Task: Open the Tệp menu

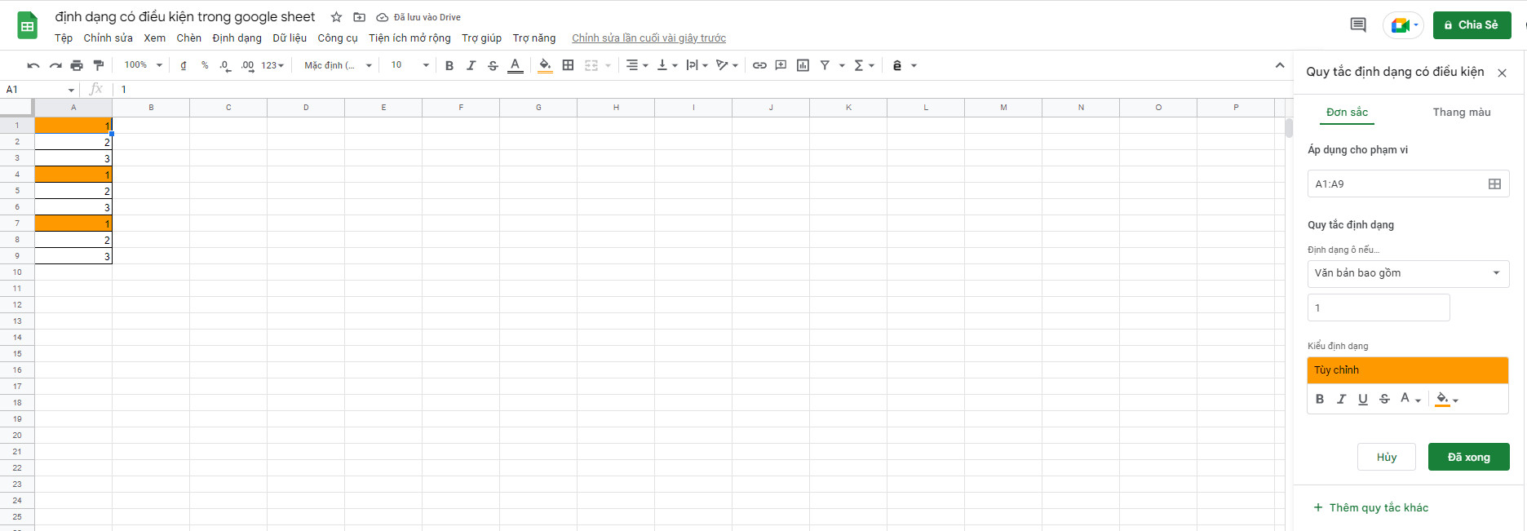Action: click(64, 38)
